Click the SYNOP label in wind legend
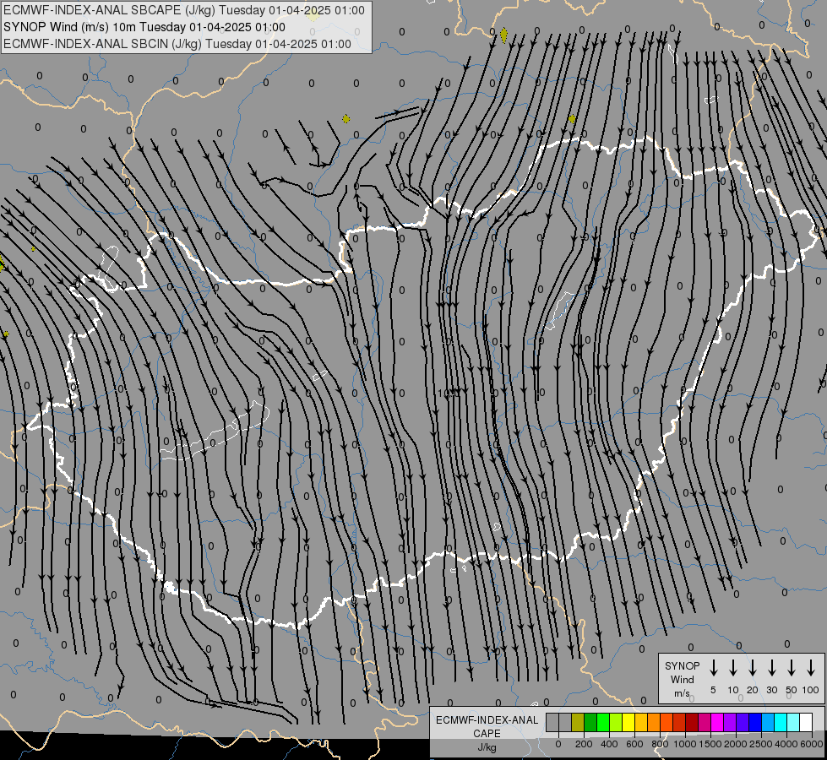Viewport: 827px width, 760px height. 682,665
